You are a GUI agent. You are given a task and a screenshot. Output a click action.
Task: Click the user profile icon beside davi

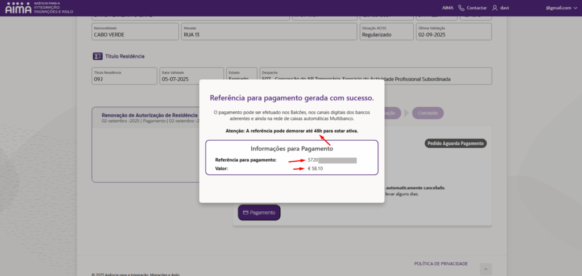[x=495, y=8]
